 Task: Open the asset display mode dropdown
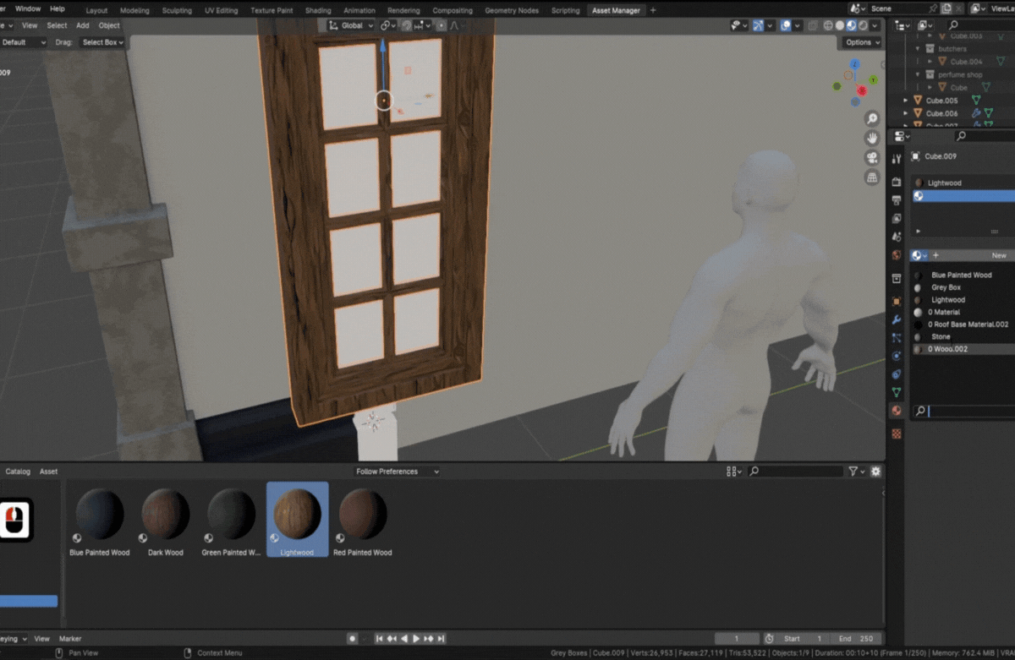(x=733, y=472)
